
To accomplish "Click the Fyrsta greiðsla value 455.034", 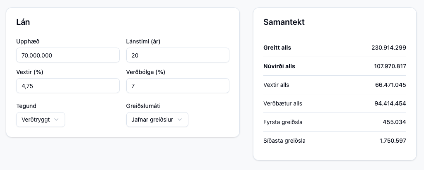I will coord(394,122).
